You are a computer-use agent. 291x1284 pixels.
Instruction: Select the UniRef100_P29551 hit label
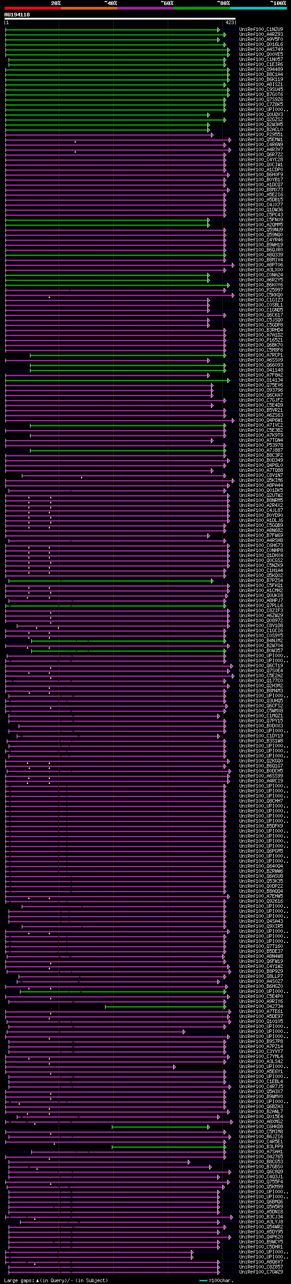(261, 134)
